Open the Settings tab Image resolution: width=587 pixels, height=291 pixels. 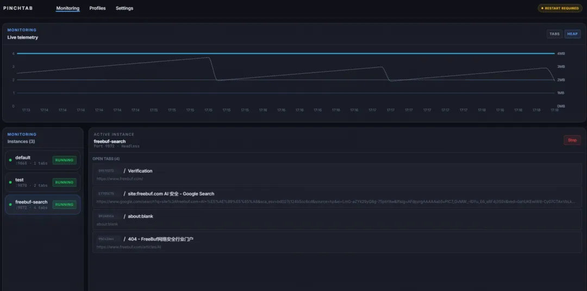pyautogui.click(x=124, y=8)
